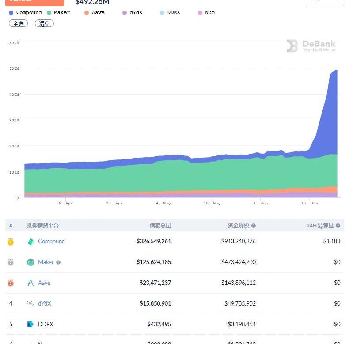Image resolution: width=349 pixels, height=344 pixels.
Task: Click the gold first-place medal icon
Action: tap(11, 242)
